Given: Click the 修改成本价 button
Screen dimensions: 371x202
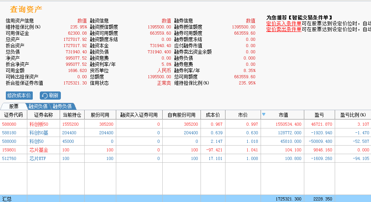Looking at the screenshot, I should tap(19, 96).
